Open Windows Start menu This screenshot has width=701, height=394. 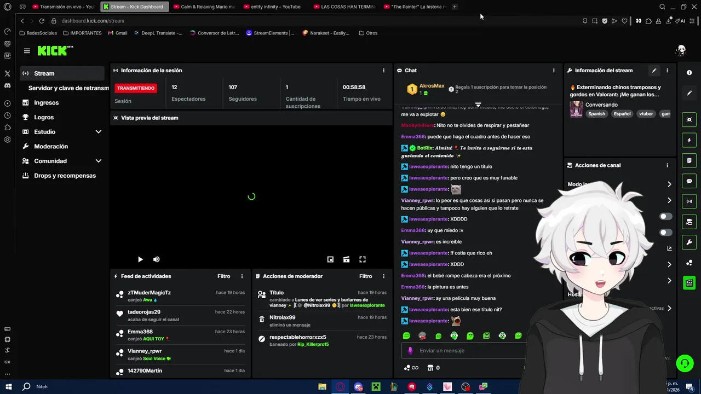(8, 386)
